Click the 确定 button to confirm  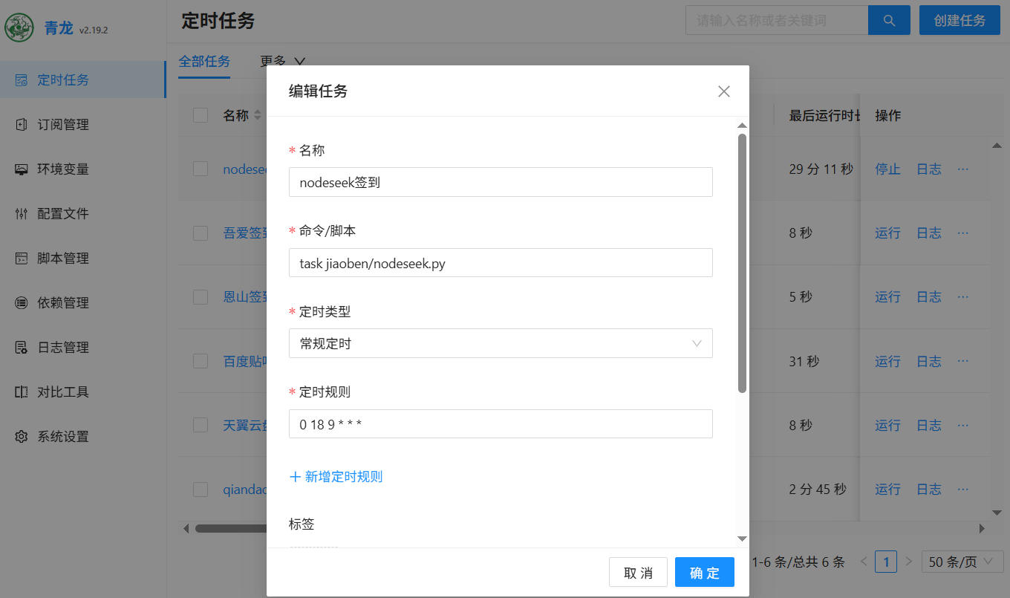coord(704,573)
